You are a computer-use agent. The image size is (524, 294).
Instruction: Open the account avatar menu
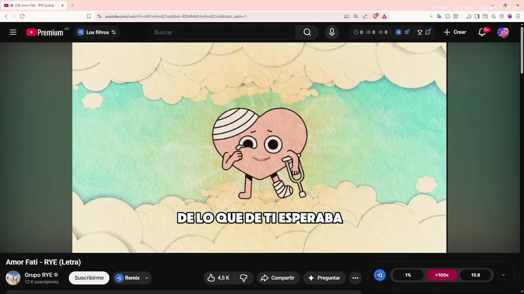click(x=503, y=32)
